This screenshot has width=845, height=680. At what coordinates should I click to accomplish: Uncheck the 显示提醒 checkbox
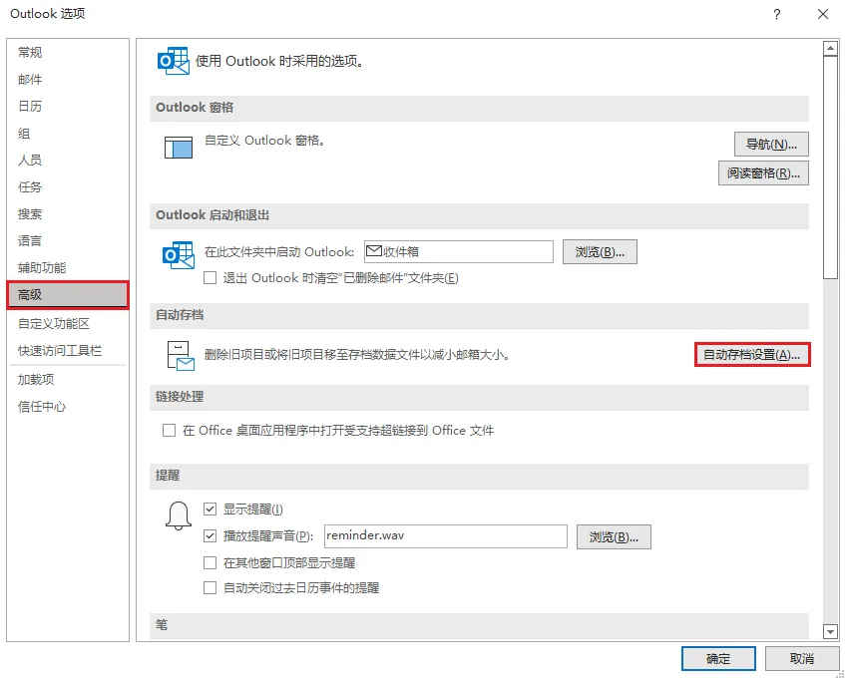pyautogui.click(x=211, y=510)
